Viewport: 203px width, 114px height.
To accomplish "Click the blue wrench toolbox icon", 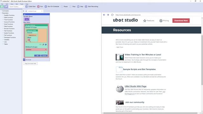I will 6,6.
